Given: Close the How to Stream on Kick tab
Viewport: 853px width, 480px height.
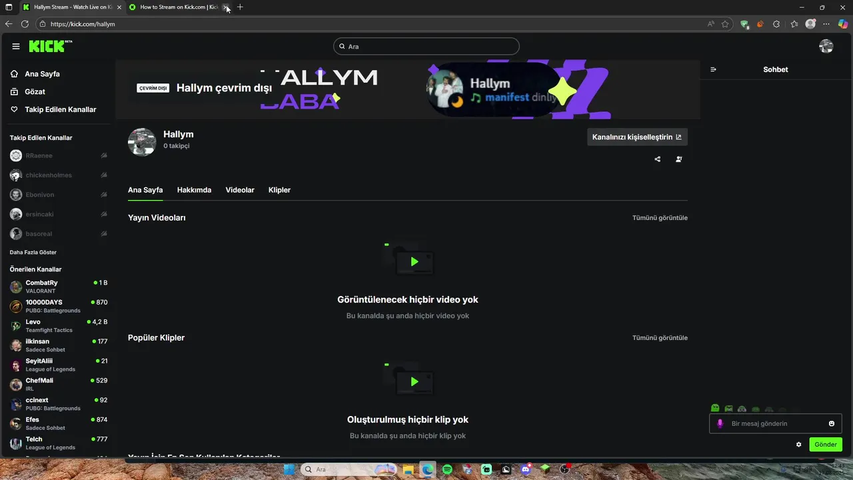Looking at the screenshot, I should click(x=226, y=7).
